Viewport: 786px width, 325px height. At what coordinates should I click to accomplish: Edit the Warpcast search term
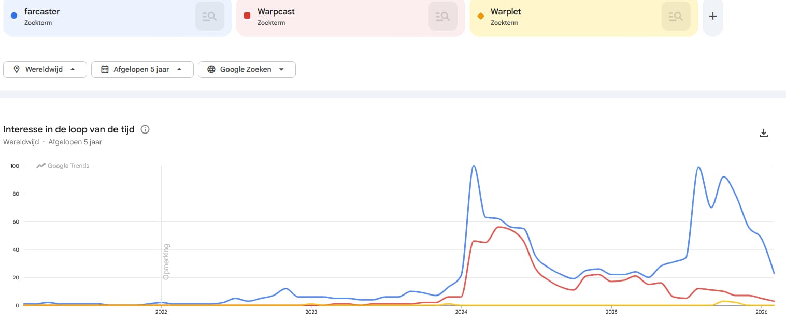tap(276, 11)
